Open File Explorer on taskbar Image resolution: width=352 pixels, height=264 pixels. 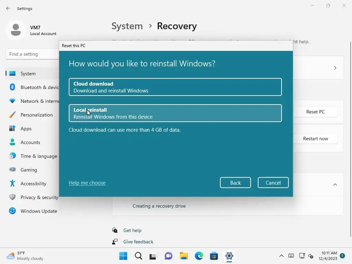[184, 256]
